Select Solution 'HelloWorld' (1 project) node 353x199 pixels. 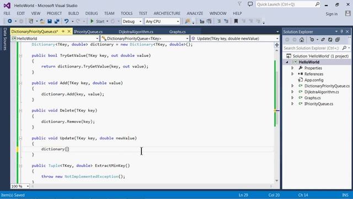tap(318, 56)
